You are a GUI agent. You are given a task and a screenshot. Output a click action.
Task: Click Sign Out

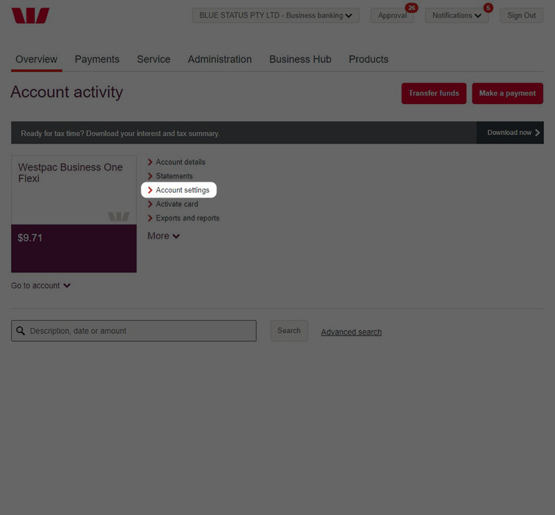click(x=522, y=15)
